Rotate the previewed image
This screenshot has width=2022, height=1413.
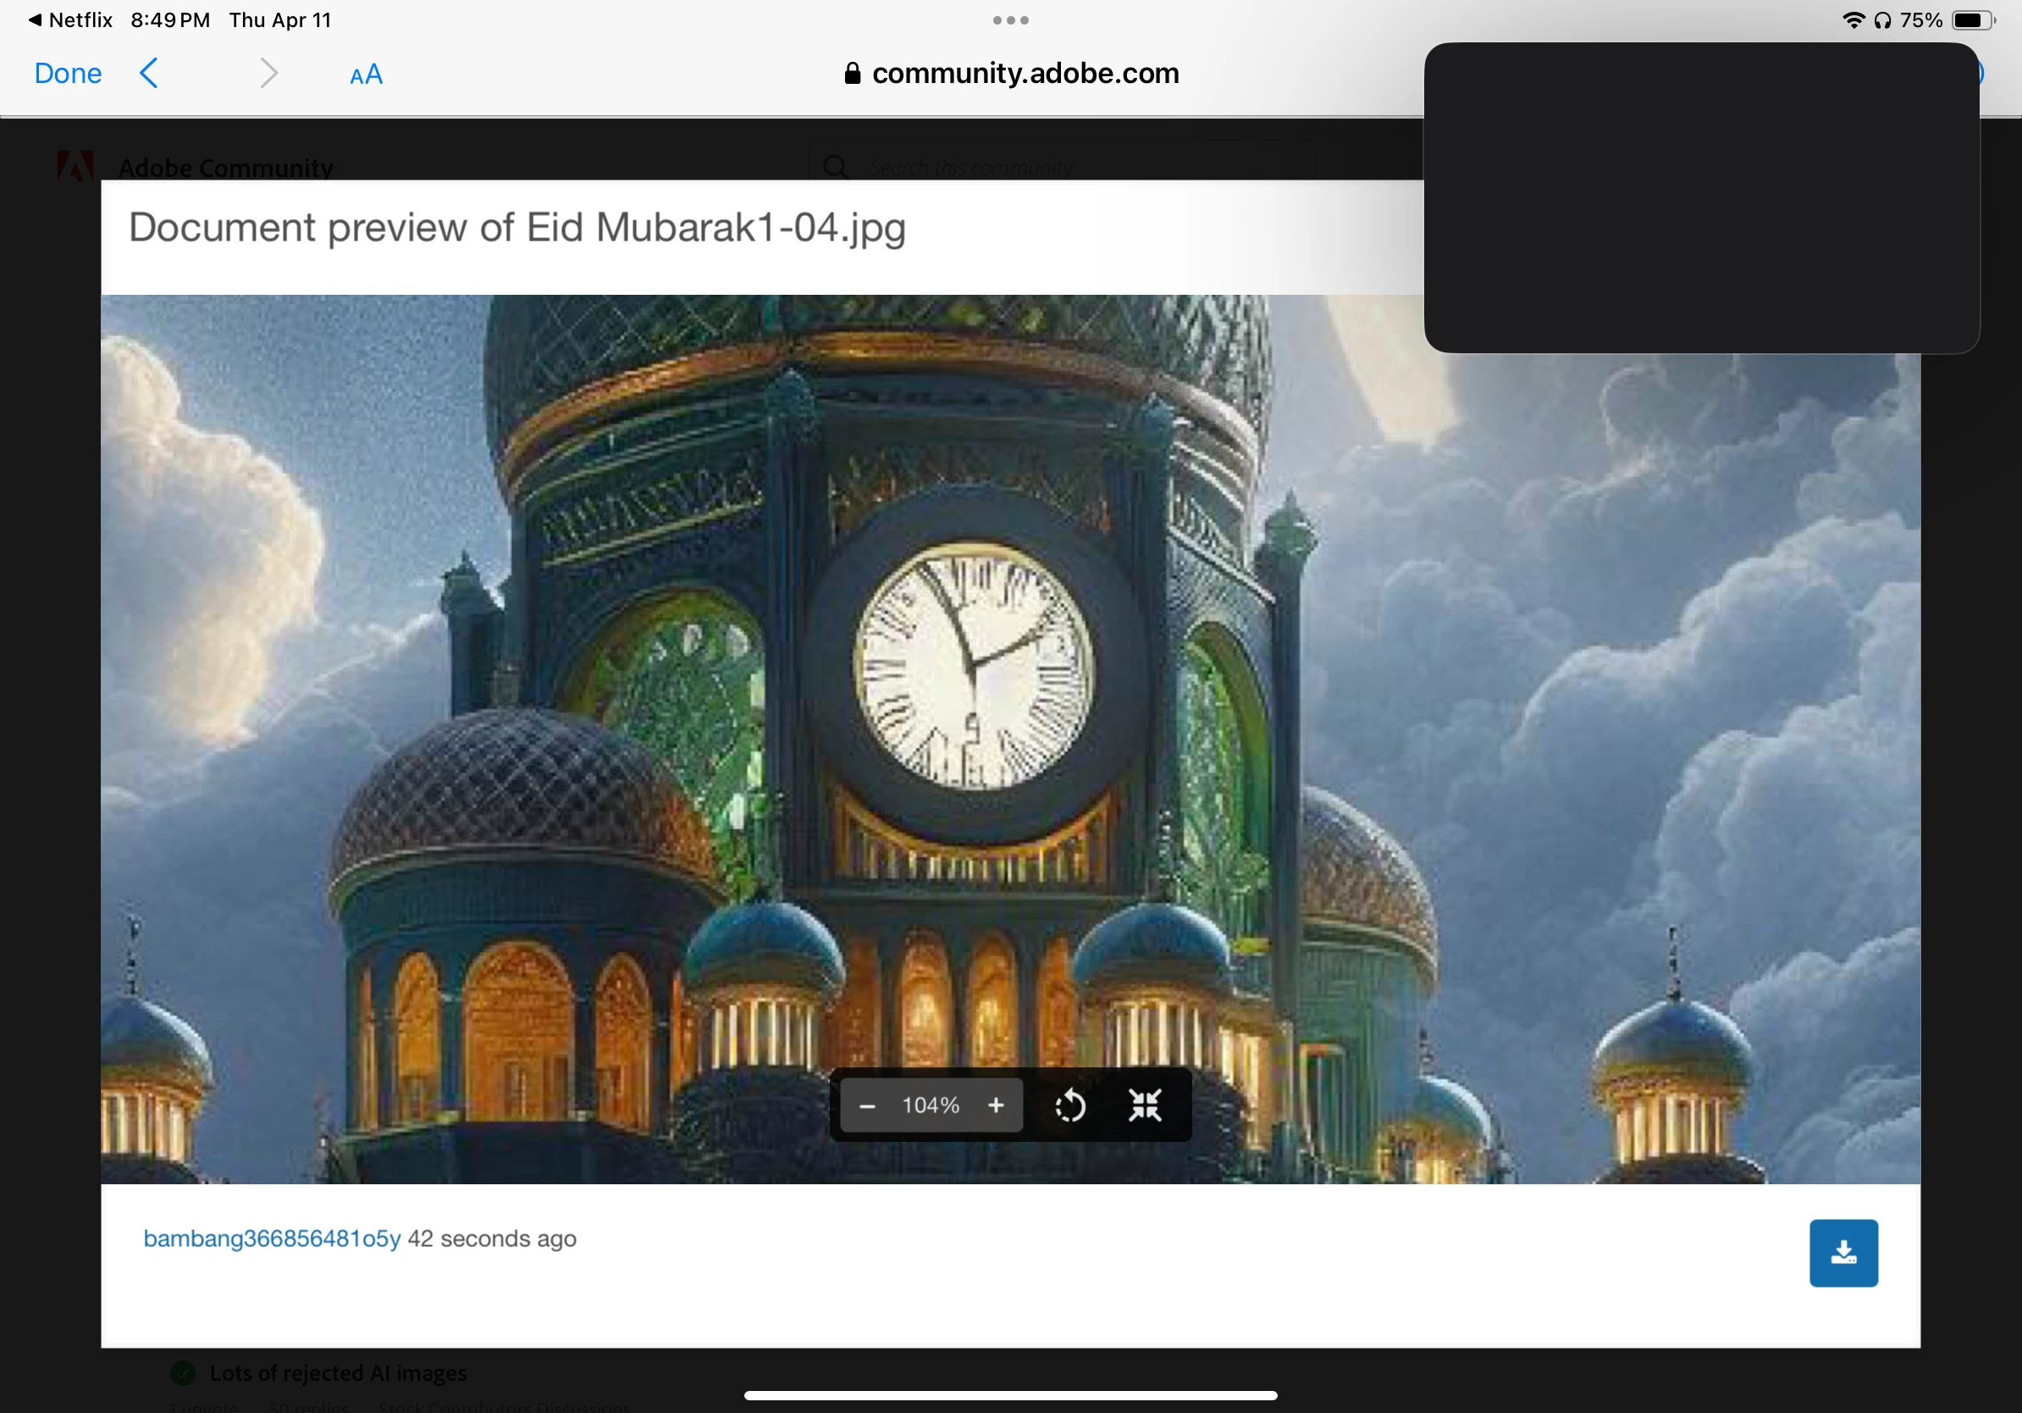[x=1070, y=1105]
